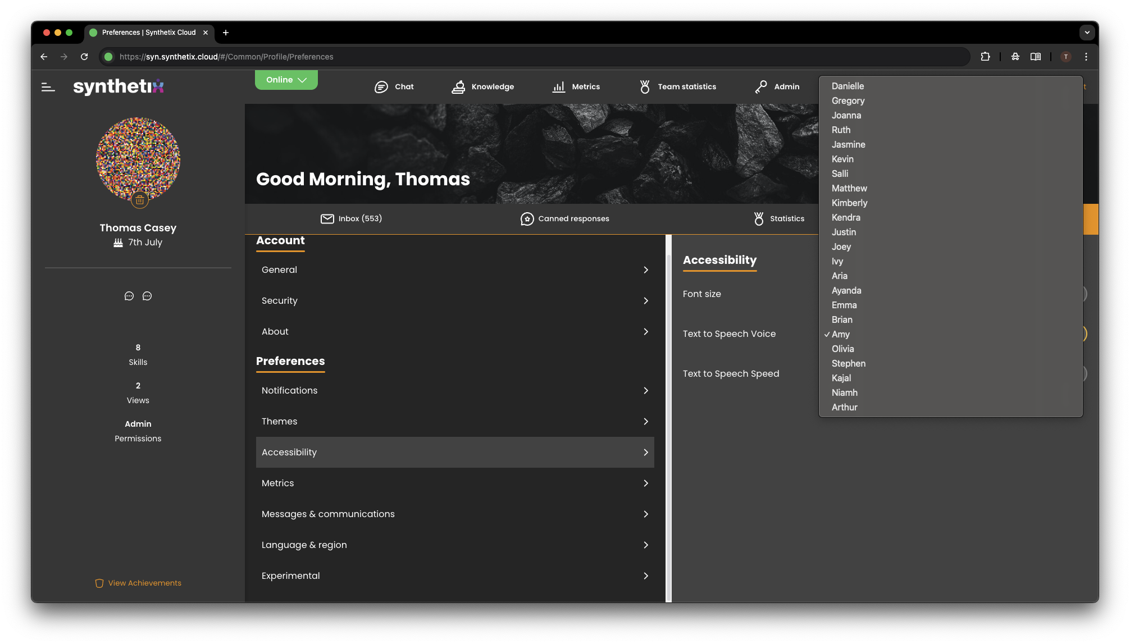Switch to the Inbox (553) tab

click(x=351, y=218)
